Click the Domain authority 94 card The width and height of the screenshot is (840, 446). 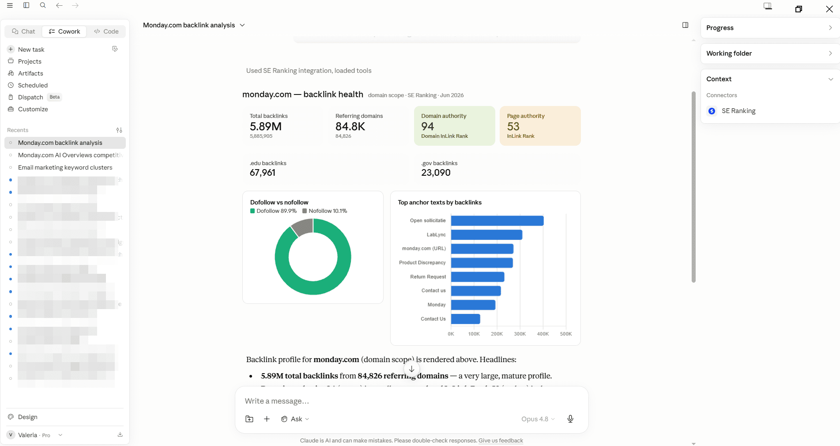pyautogui.click(x=454, y=126)
